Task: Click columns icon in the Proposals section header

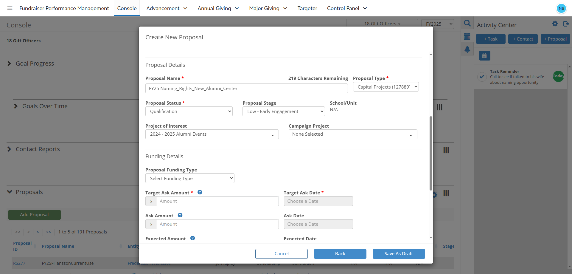Action: pos(446,193)
